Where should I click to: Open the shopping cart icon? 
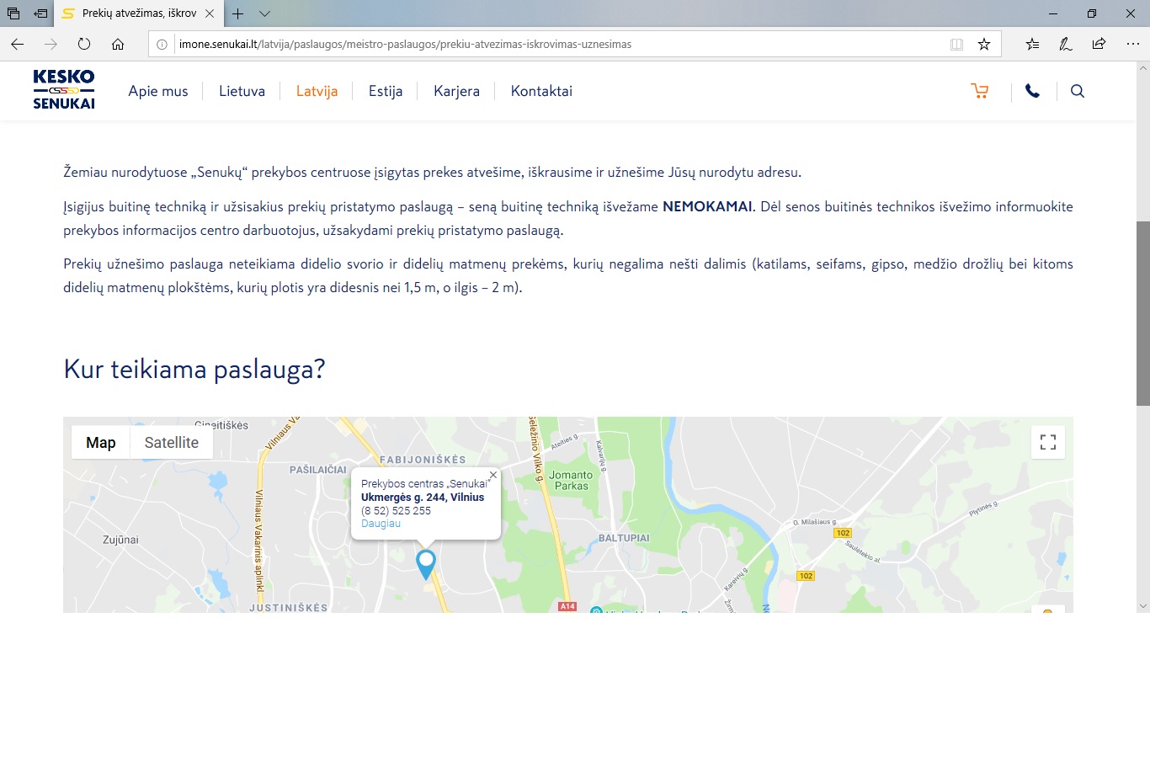(979, 91)
